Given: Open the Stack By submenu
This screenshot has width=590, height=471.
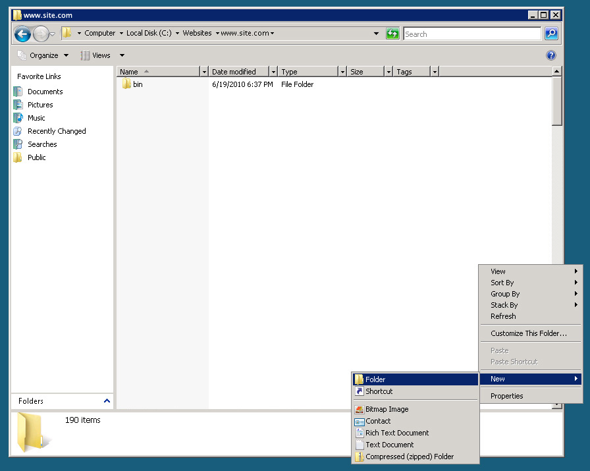Looking at the screenshot, I should [x=531, y=305].
